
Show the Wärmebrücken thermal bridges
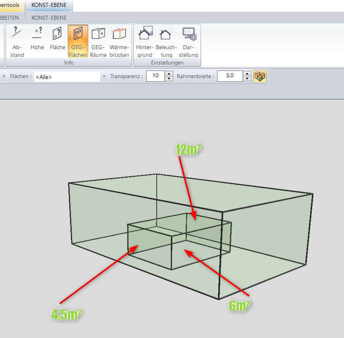119,41
